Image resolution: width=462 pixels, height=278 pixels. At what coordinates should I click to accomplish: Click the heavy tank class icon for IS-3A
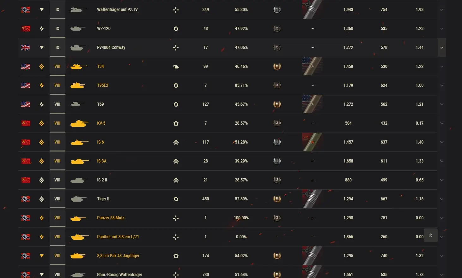[176, 161]
